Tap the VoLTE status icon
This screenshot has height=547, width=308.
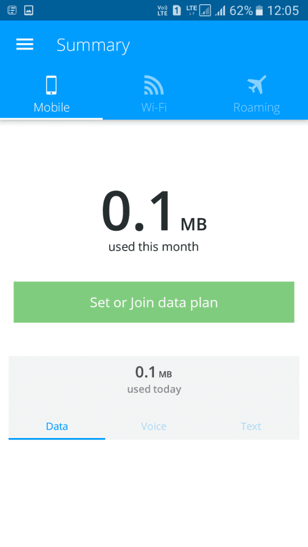[163, 11]
